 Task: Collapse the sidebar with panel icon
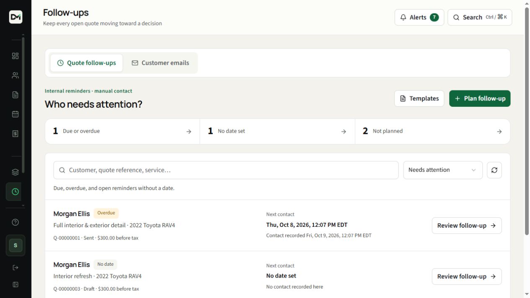[16, 285]
